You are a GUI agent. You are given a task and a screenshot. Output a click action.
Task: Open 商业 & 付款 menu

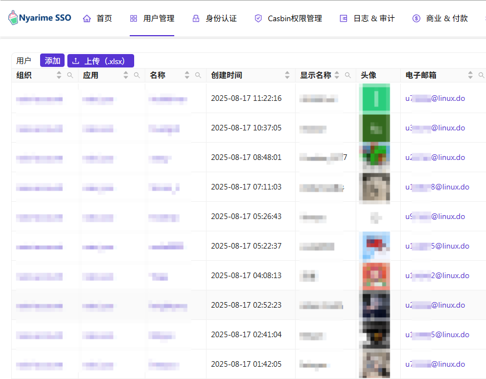pos(440,18)
